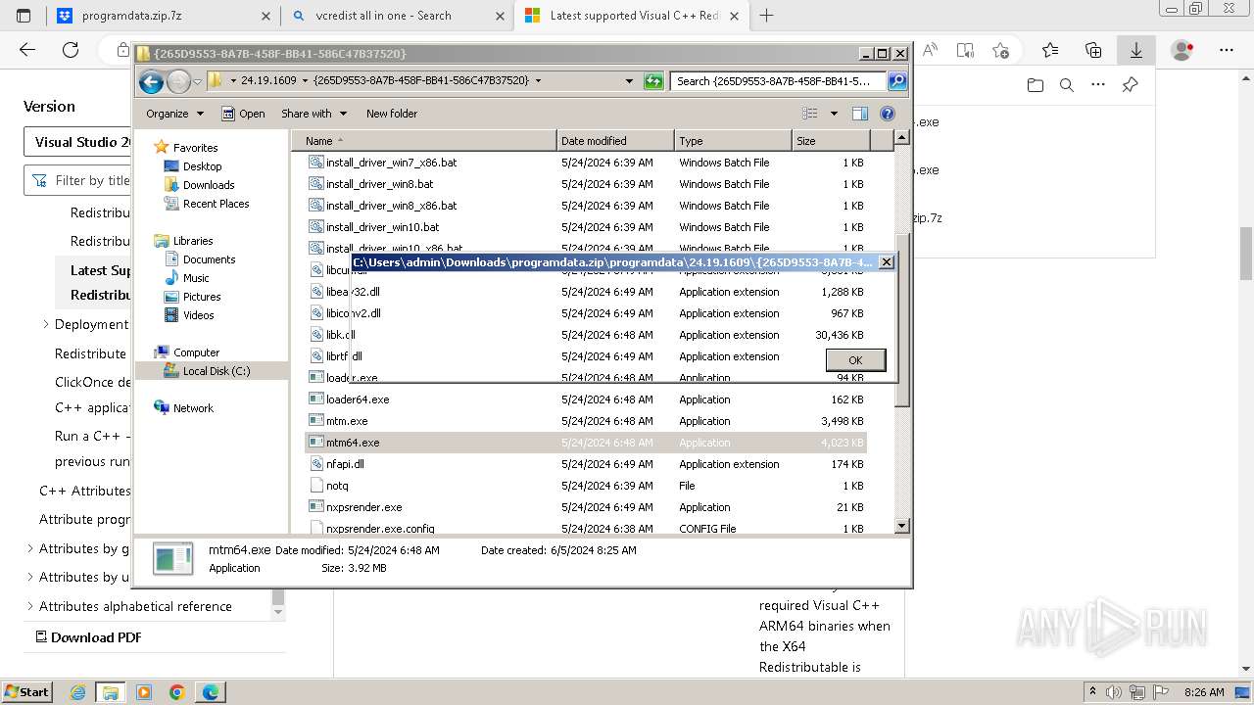This screenshot has height=705, width=1254.
Task: Toggle the preview pane icon in Explorer
Action: tap(859, 114)
